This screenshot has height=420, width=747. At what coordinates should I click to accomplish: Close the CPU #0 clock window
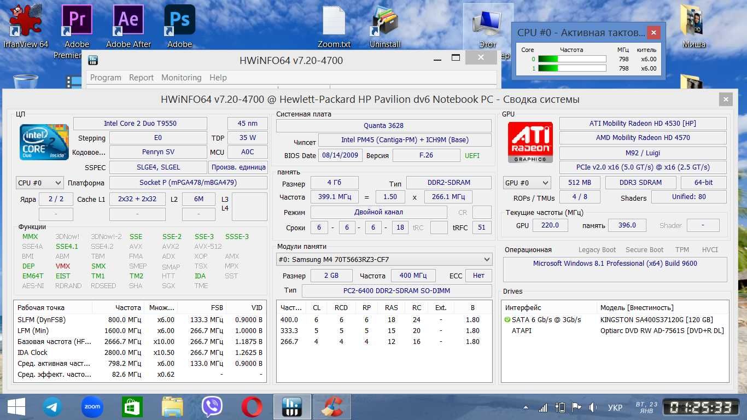click(653, 33)
